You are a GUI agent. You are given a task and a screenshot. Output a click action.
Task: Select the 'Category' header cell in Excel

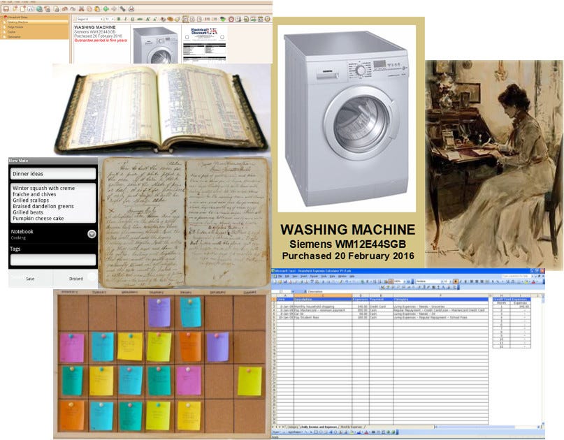pyautogui.click(x=440, y=300)
